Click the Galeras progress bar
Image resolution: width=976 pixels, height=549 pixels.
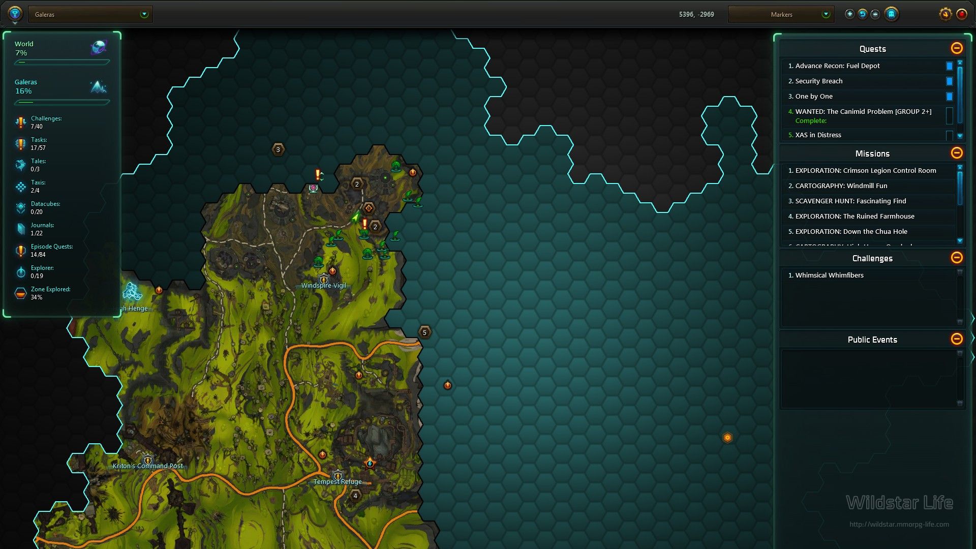click(62, 102)
